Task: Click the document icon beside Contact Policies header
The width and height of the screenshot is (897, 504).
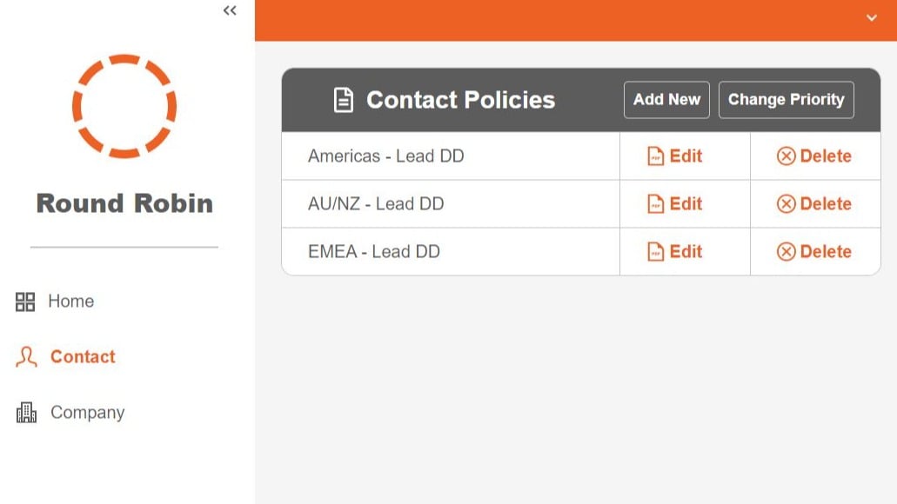Action: pos(345,99)
